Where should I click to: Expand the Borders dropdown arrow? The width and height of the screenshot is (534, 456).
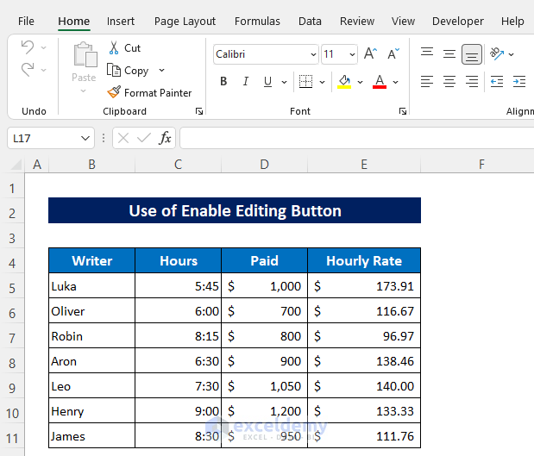click(x=322, y=82)
